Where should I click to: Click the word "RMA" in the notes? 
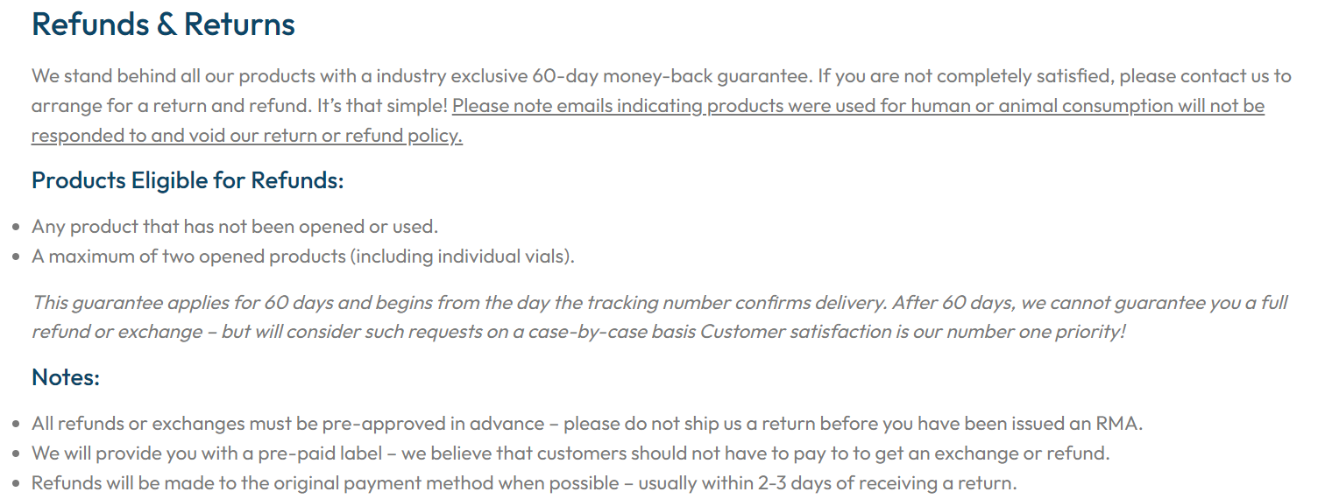pyautogui.click(x=1118, y=424)
